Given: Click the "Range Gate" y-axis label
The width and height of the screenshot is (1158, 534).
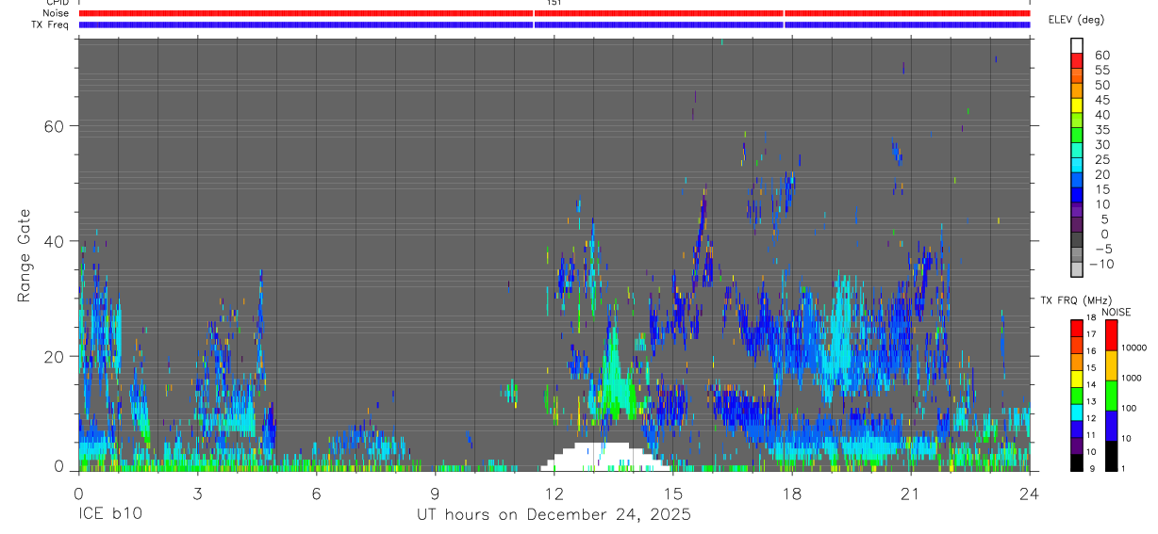Looking at the screenshot, I should (25, 256).
